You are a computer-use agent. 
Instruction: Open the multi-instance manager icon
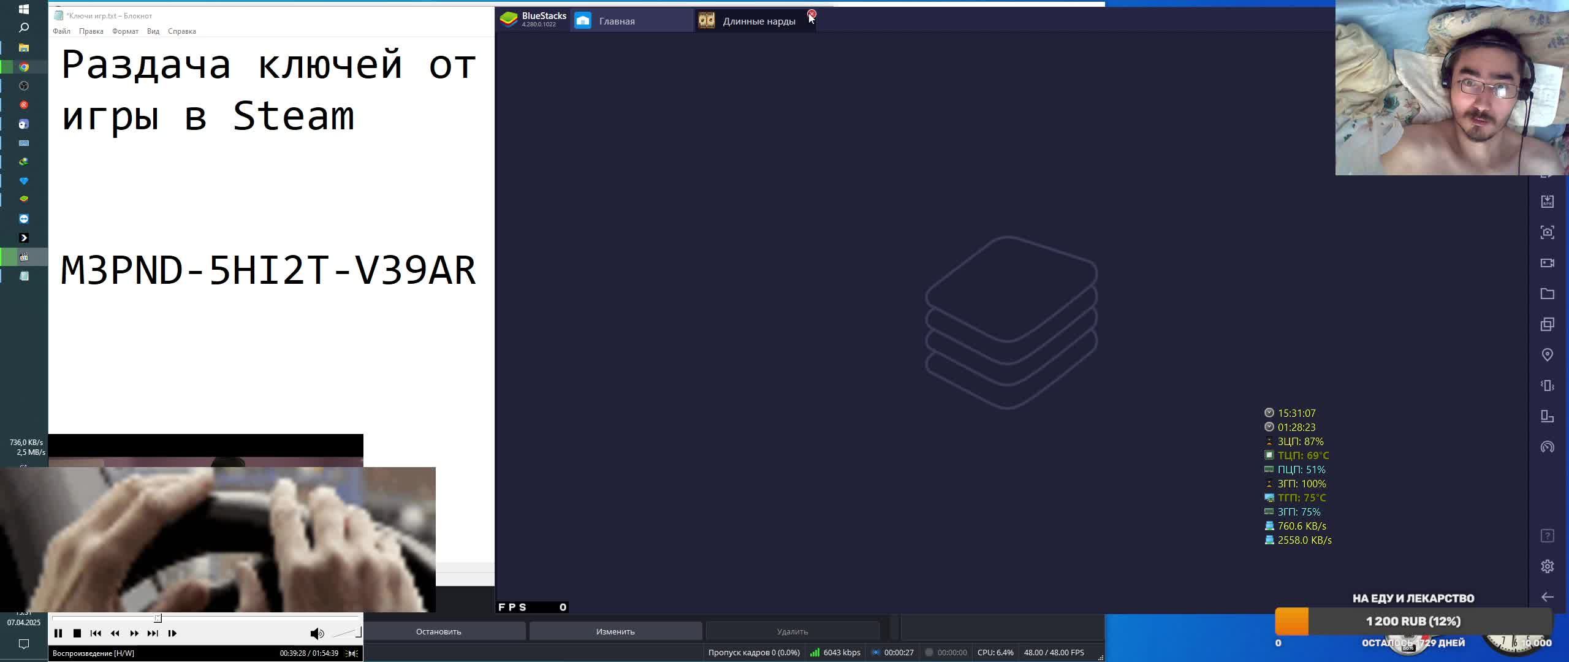[x=1547, y=324]
